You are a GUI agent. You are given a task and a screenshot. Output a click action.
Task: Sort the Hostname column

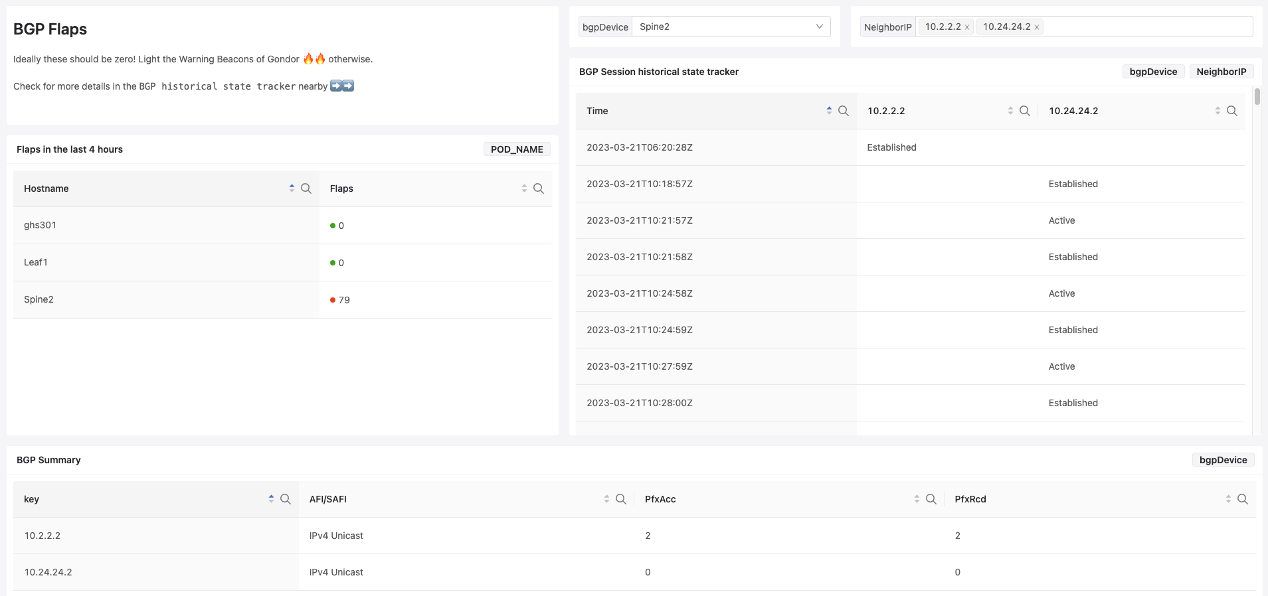[x=292, y=188]
